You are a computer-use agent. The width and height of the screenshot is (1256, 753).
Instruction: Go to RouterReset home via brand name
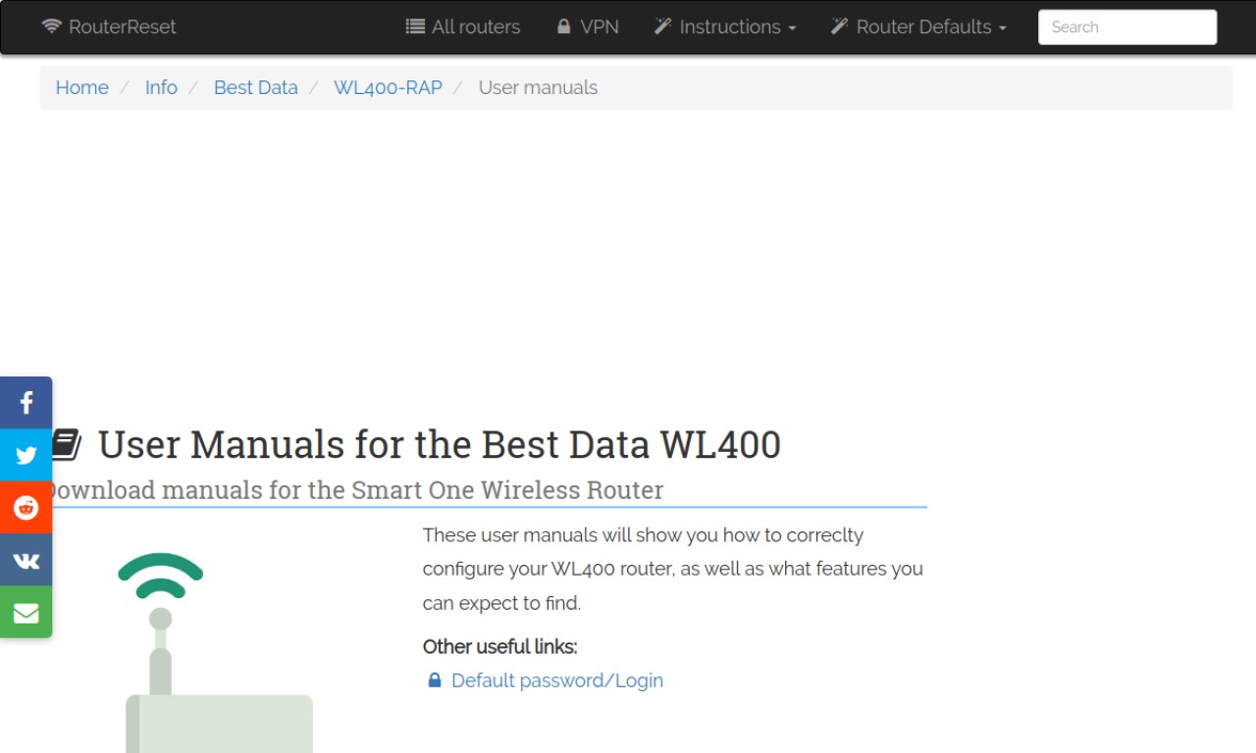click(123, 26)
